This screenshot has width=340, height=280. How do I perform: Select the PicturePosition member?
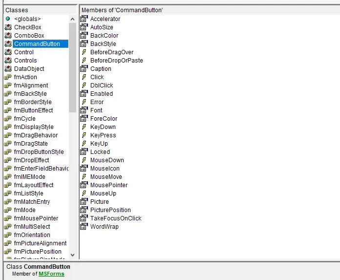(x=110, y=210)
